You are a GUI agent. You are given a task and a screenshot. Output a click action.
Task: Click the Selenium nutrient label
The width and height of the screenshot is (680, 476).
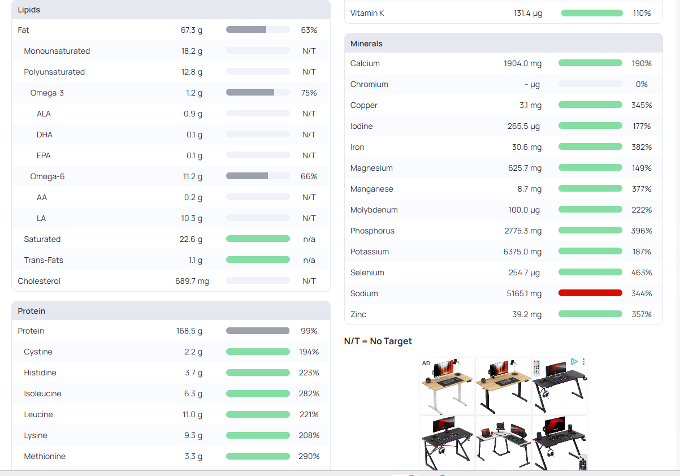(367, 272)
